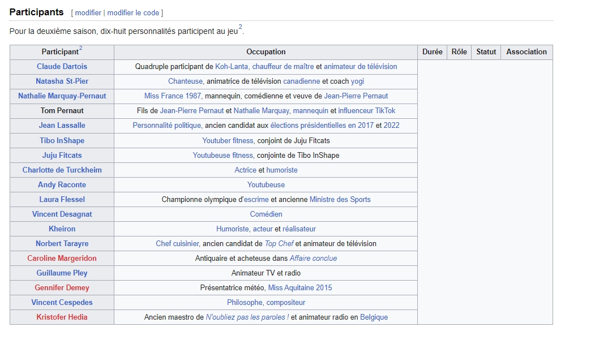
Task: Select the 'Tom Pernaut' name cell
Action: (62, 111)
